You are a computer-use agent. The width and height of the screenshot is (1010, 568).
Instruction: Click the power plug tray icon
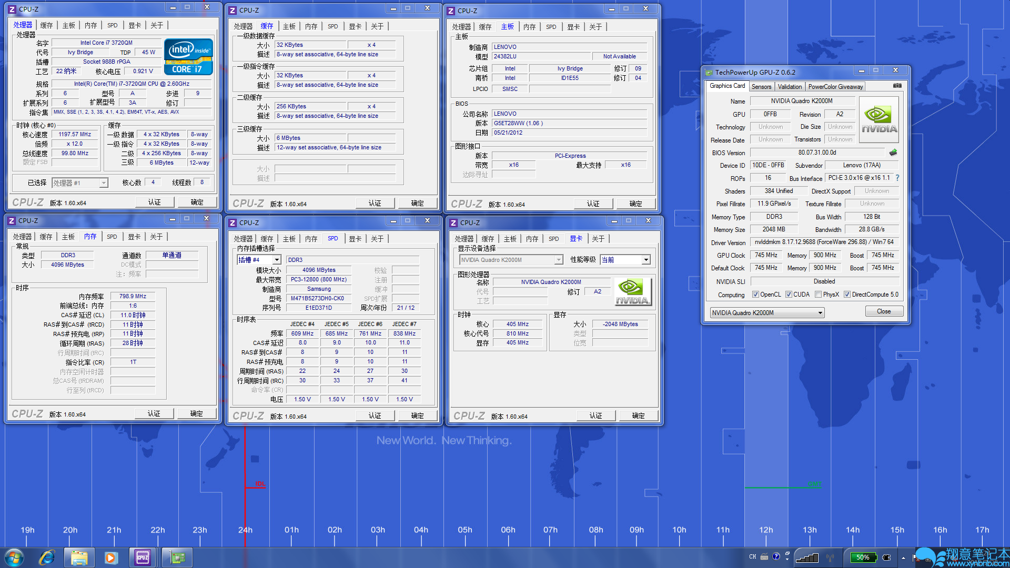[x=886, y=557]
